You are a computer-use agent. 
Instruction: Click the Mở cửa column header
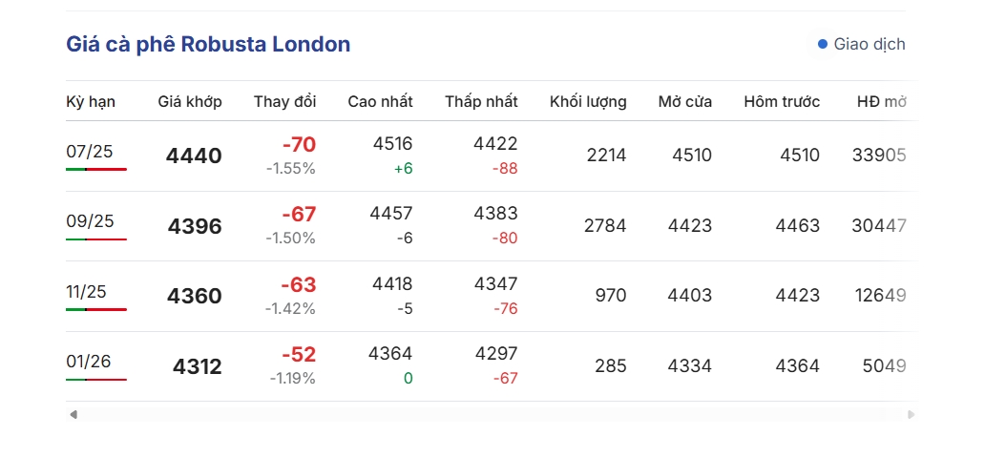(684, 102)
